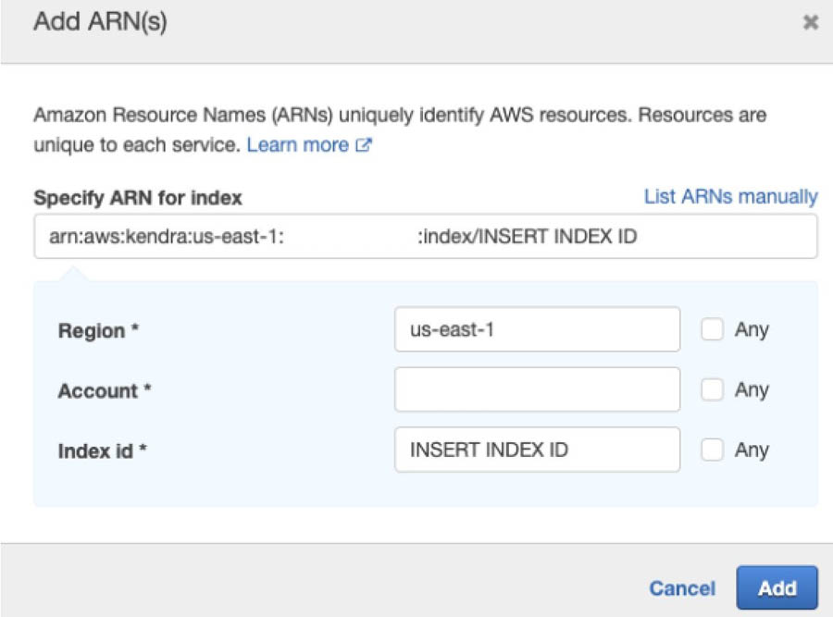Click the Index id * field label
Screen dimensions: 833x617
[103, 450]
